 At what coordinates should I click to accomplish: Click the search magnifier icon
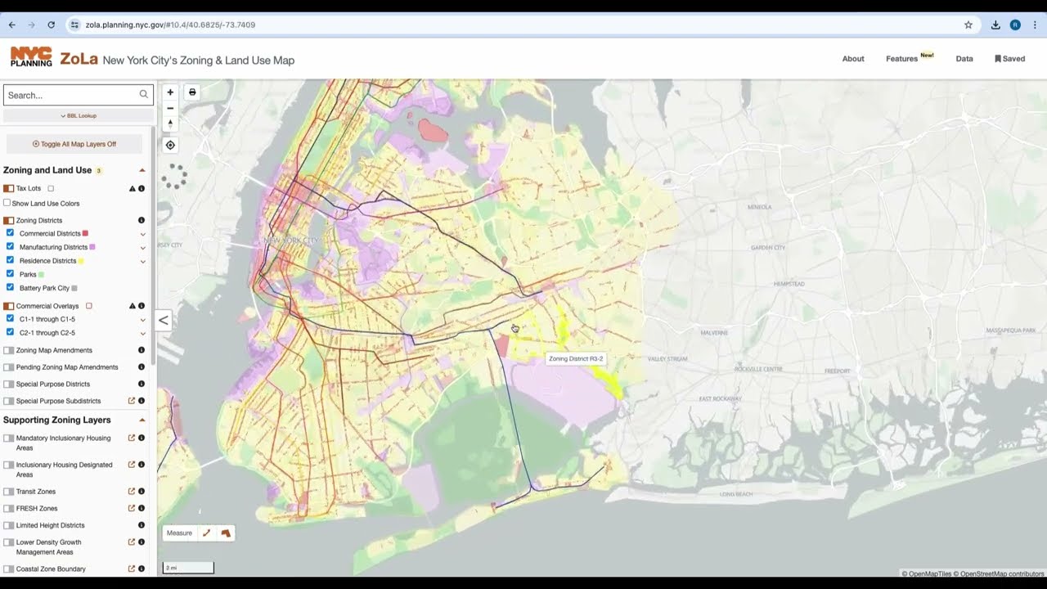(144, 95)
